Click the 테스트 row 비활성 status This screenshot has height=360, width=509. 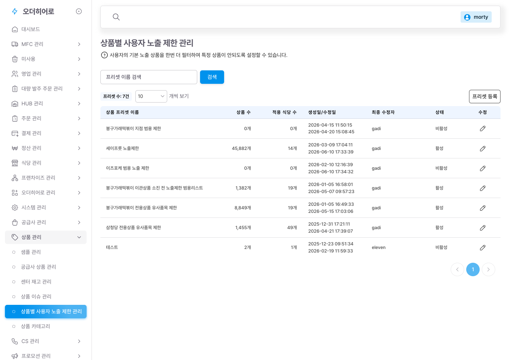pos(441,248)
